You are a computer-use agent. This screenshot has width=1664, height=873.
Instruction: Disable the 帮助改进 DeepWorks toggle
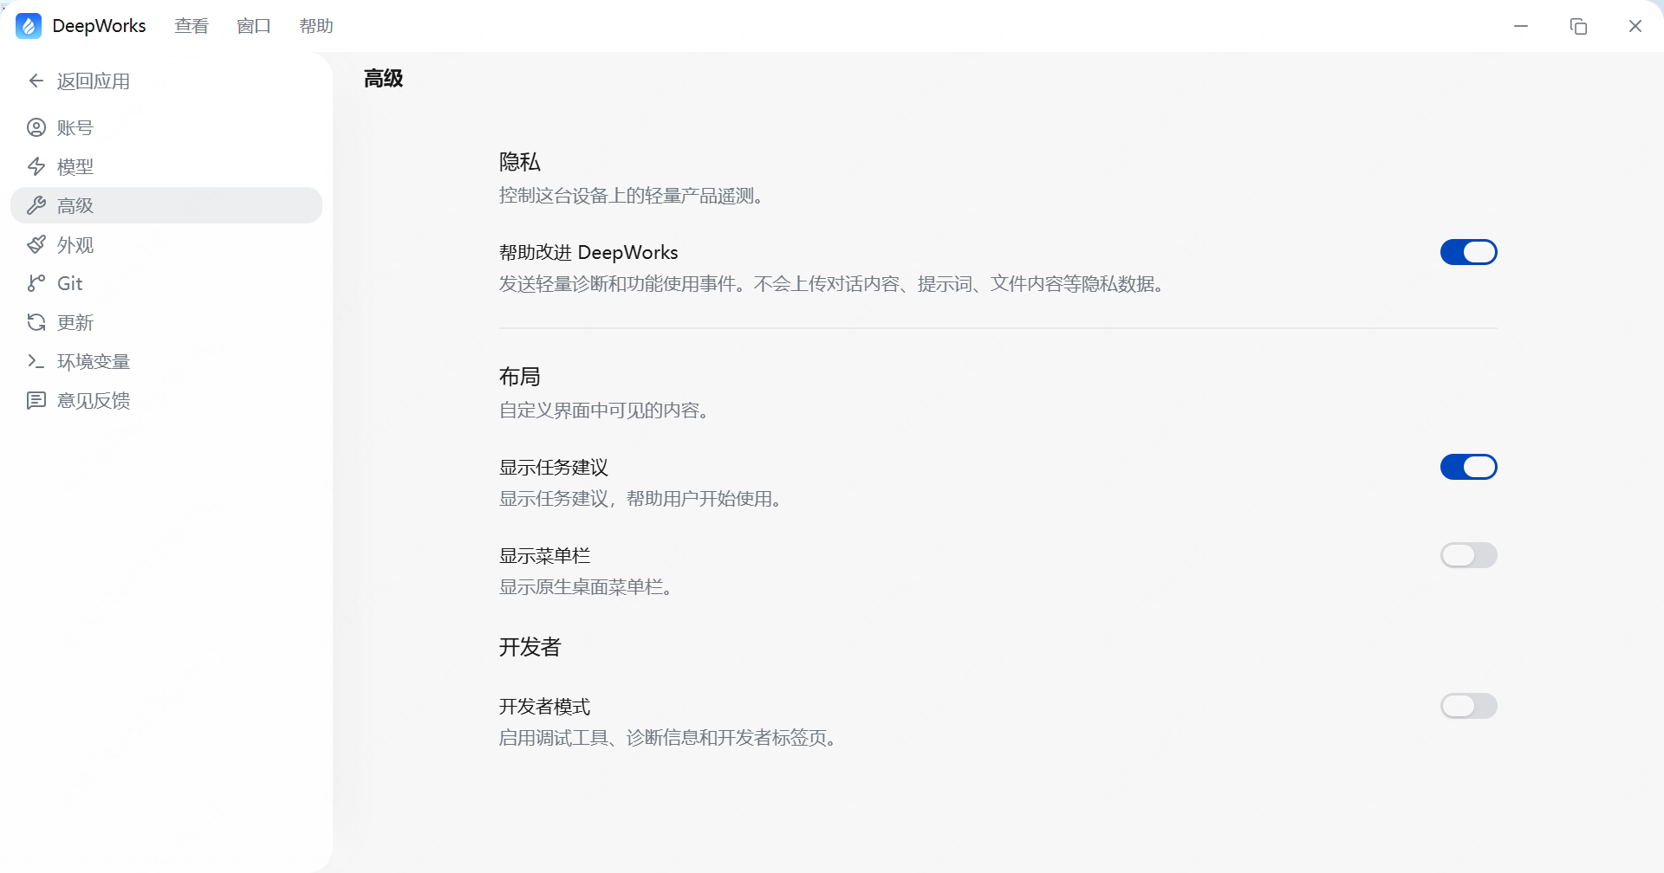point(1469,252)
